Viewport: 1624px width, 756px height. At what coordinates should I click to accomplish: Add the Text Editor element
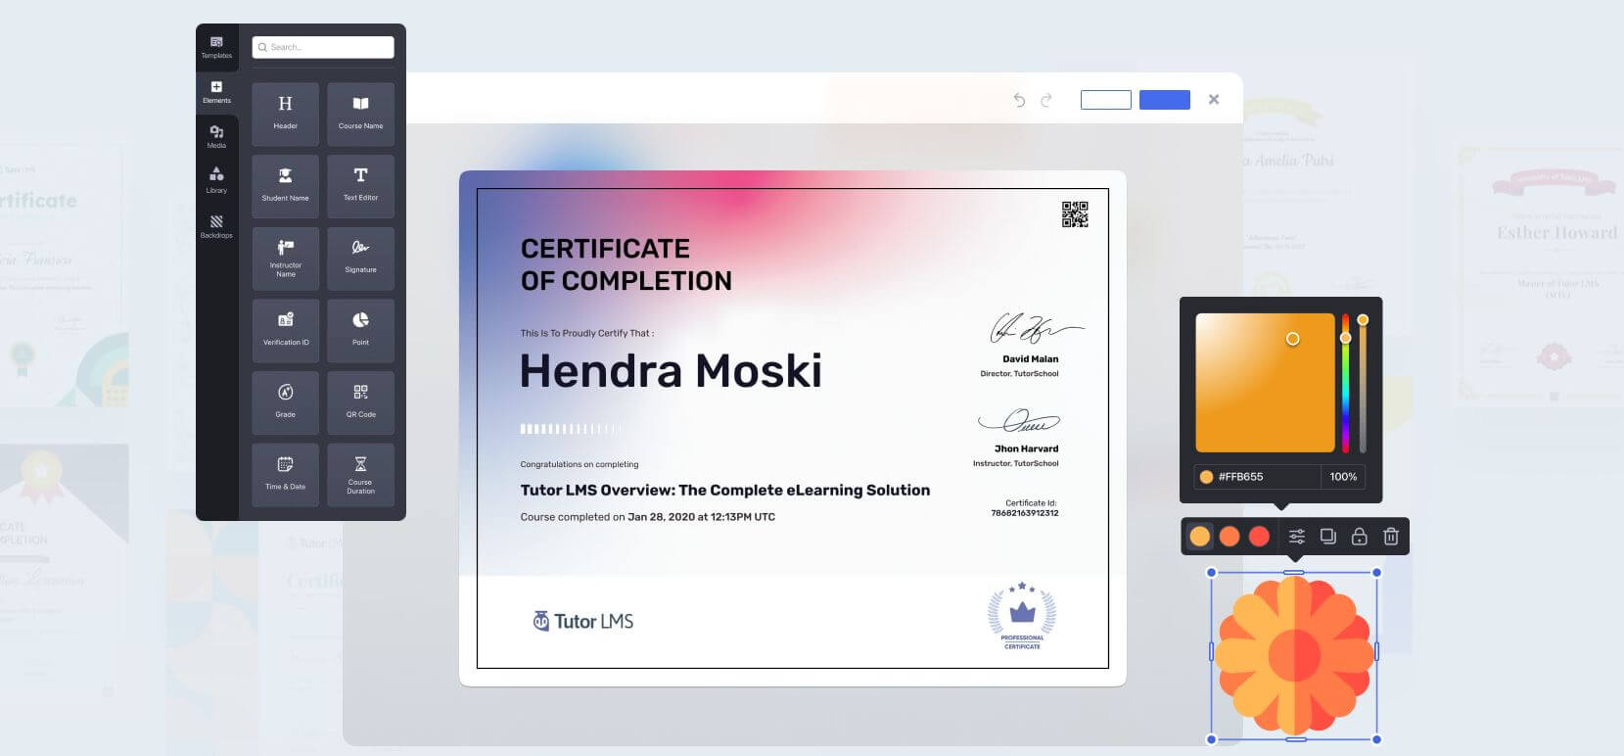pyautogui.click(x=360, y=186)
